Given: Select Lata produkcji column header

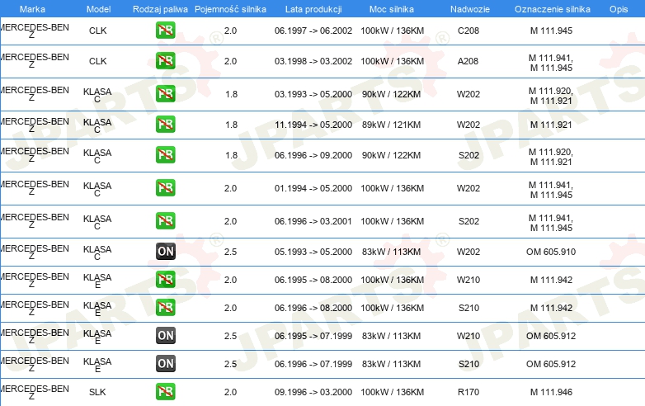Looking at the screenshot, I should click(x=313, y=9).
